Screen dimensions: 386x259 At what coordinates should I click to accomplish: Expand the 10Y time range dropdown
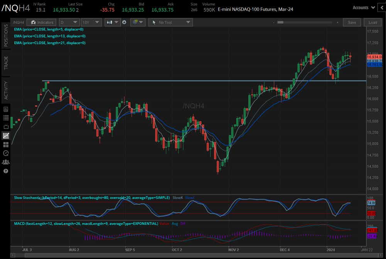click(91, 22)
